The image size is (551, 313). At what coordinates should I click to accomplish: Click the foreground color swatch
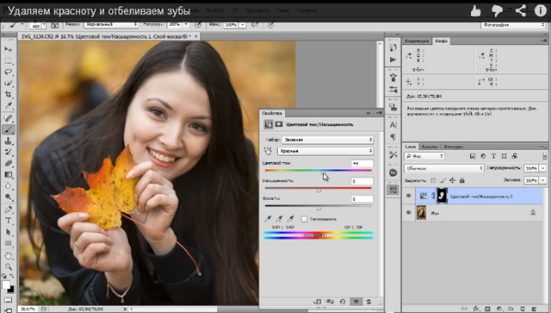(x=6, y=285)
